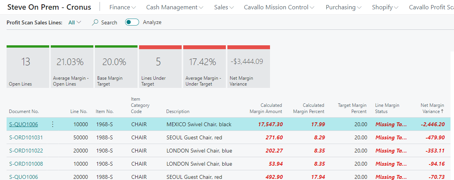Expand the Finance menu
This screenshot has height=180, width=454.
122,7
